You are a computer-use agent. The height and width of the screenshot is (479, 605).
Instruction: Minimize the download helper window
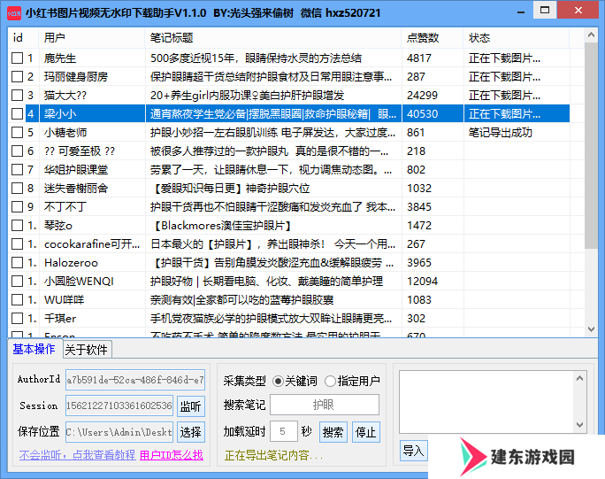(x=521, y=12)
